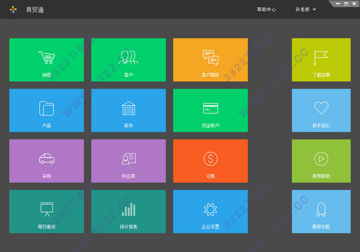Viewport: 360px width, 252px height.
Task: Open the 产品 folder tile
Action: [x=46, y=110]
